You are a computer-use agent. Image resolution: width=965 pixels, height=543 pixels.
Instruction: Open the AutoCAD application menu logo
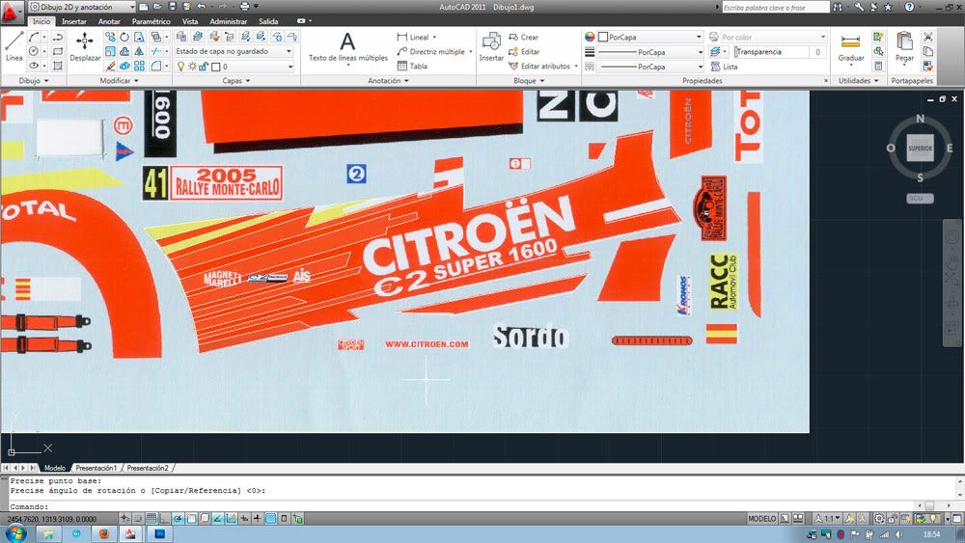tap(11, 11)
